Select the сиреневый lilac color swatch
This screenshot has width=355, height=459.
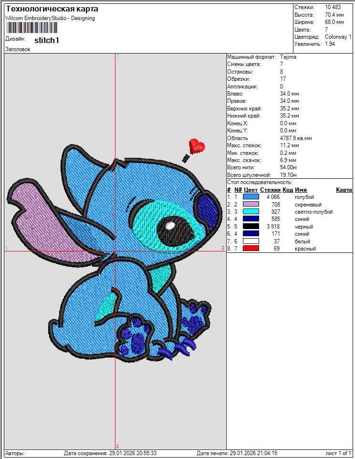coord(251,204)
